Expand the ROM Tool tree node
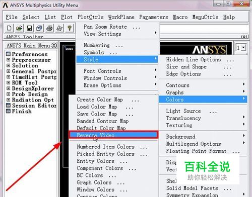 [x=8, y=82]
